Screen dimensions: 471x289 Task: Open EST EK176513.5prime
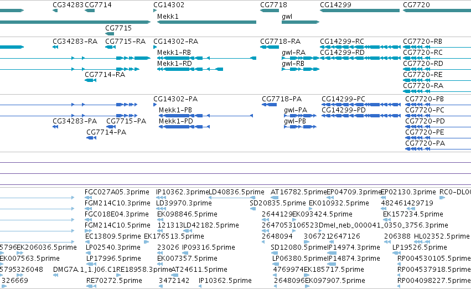tap(174, 237)
